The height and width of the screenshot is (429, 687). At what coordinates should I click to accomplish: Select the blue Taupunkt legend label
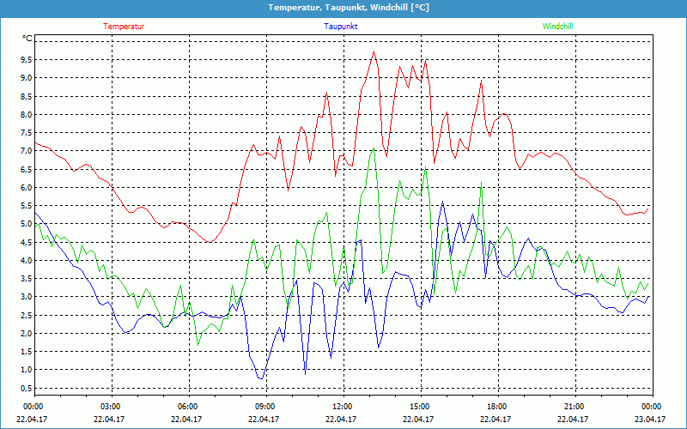(341, 27)
